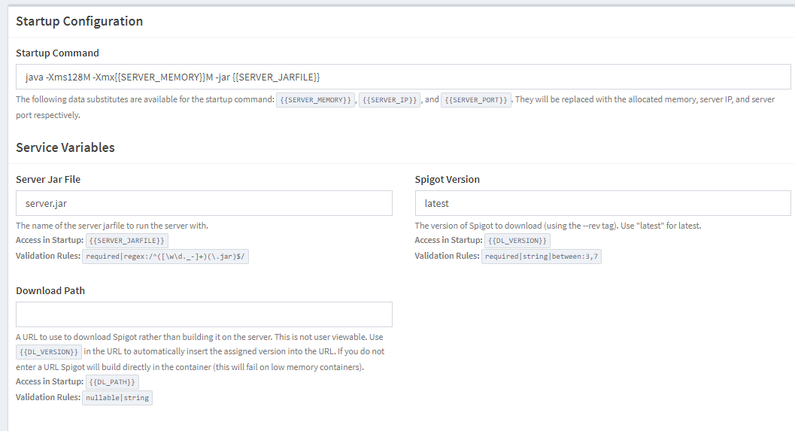Click the Download Path label
Screen dimensions: 795x431
tap(50, 290)
